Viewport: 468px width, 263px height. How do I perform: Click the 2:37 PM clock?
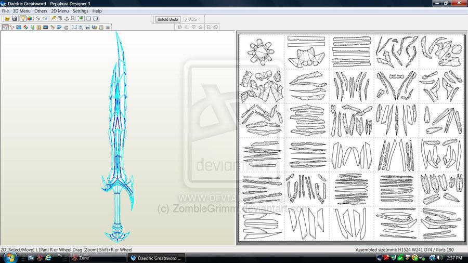(x=455, y=258)
